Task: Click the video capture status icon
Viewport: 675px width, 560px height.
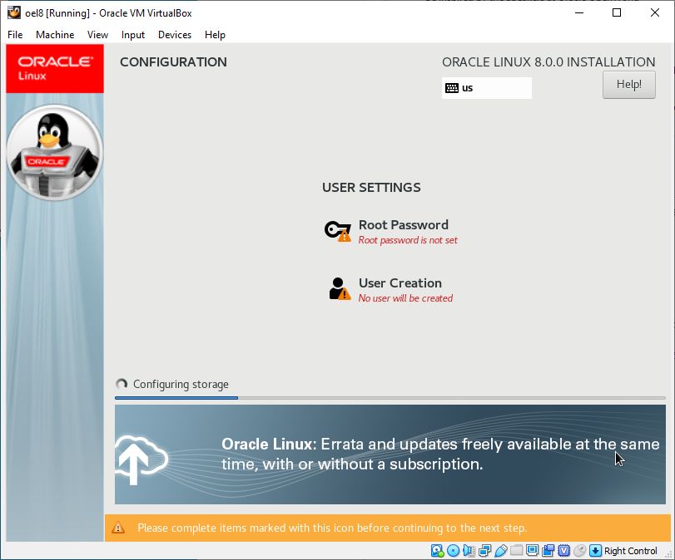Action: pos(548,551)
